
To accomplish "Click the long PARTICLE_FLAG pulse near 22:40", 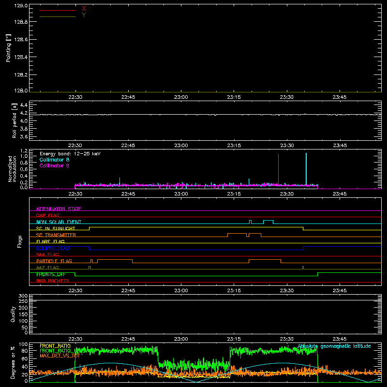I will click(x=115, y=261).
